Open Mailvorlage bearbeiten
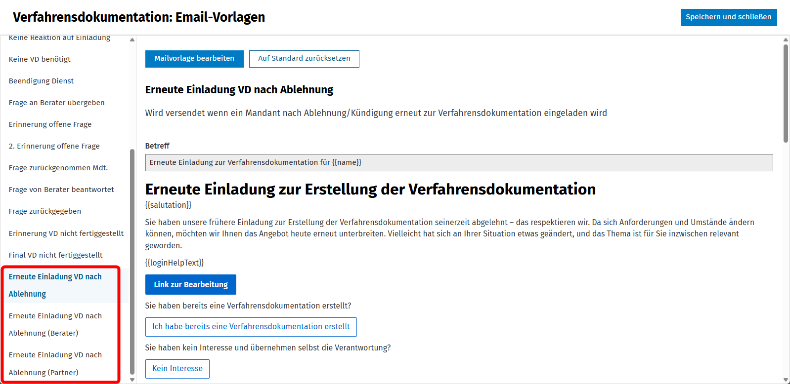 194,59
